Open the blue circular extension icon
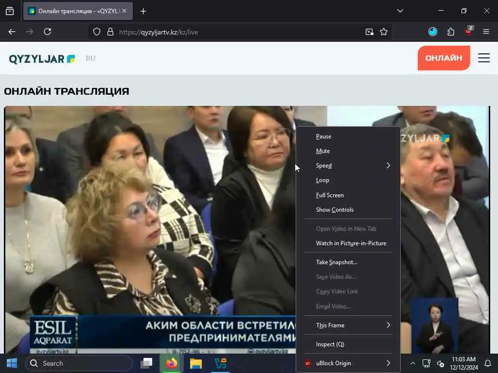Viewport: 498px width, 373px height. tap(432, 32)
